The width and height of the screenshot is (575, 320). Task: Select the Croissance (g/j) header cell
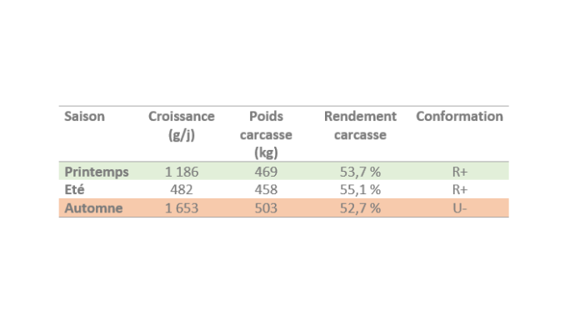tap(182, 126)
